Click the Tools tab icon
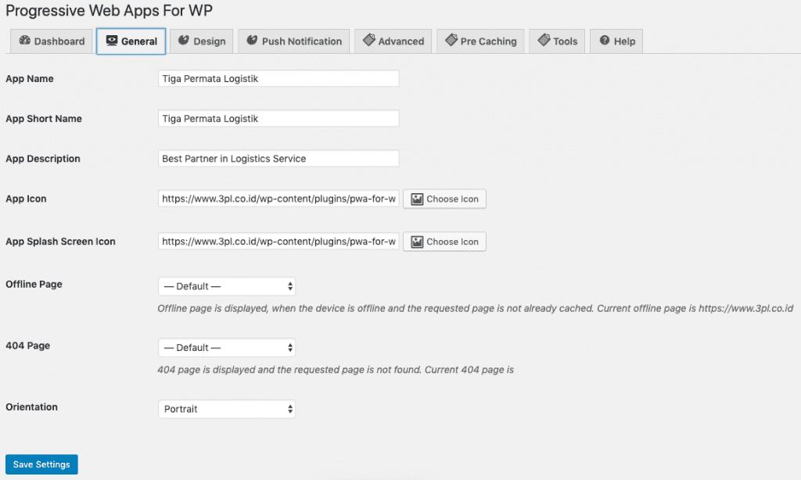Viewport: 801px width, 480px height. (544, 41)
